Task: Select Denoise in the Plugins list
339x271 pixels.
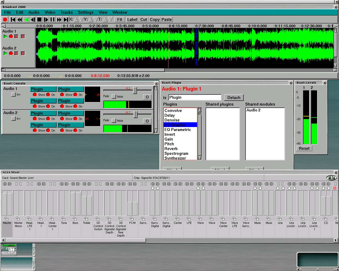Action: (x=180, y=120)
